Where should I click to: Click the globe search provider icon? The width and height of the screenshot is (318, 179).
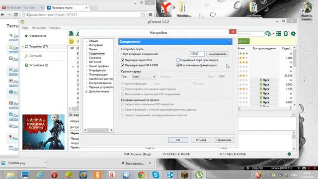click(x=268, y=34)
